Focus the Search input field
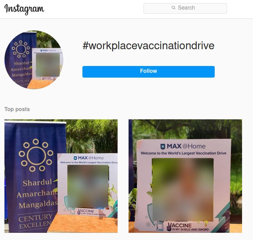 [185, 8]
